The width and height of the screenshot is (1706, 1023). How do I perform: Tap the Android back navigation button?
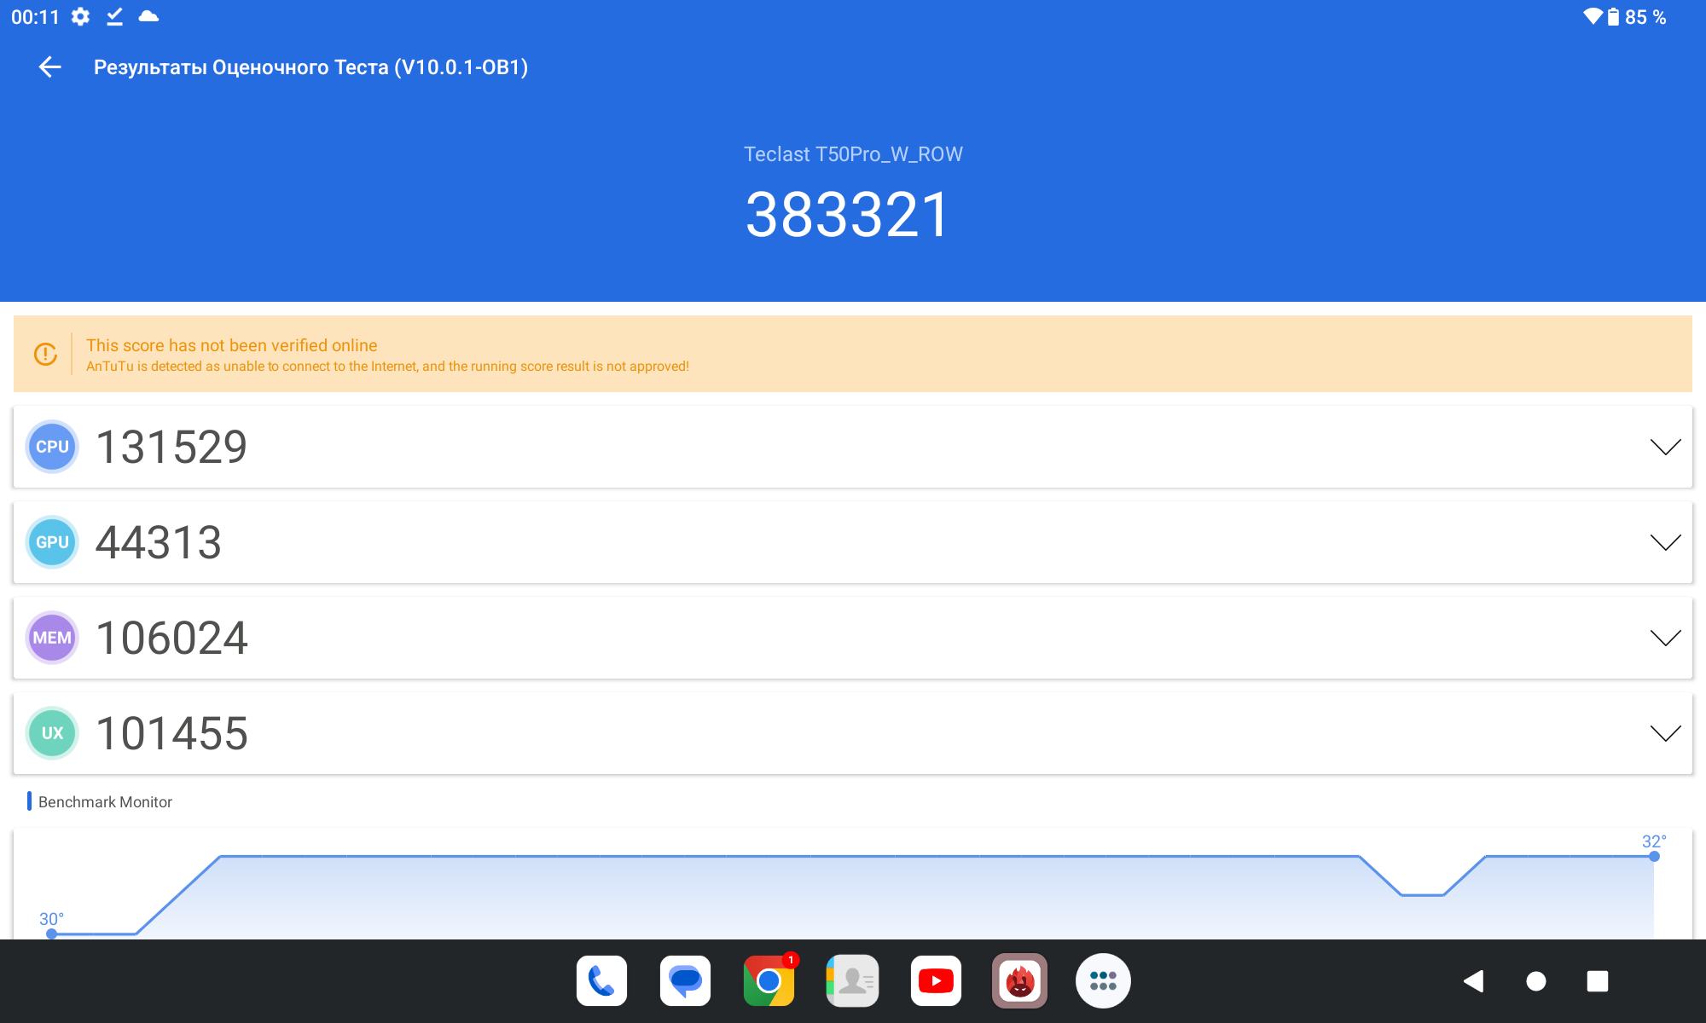1473,981
